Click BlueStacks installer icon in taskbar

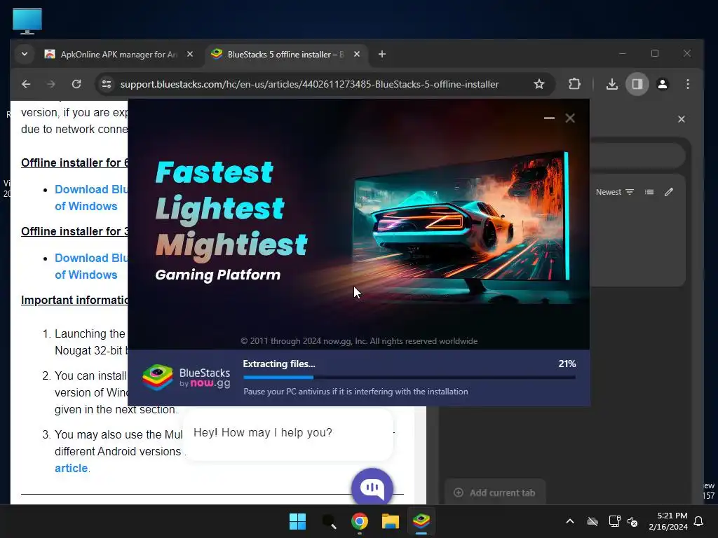tap(421, 521)
